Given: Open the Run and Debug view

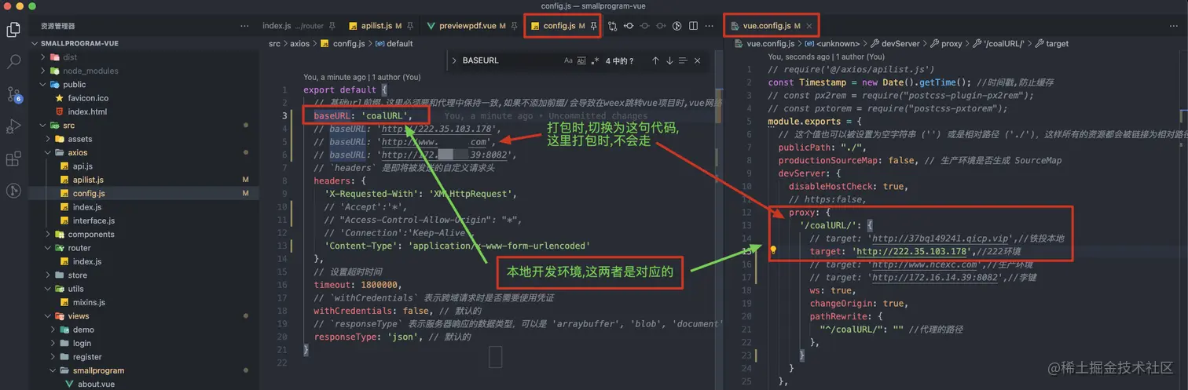Looking at the screenshot, I should pyautogui.click(x=13, y=126).
